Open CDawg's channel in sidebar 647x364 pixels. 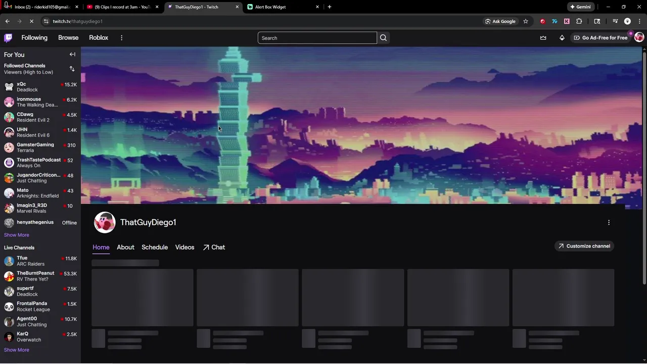point(40,117)
